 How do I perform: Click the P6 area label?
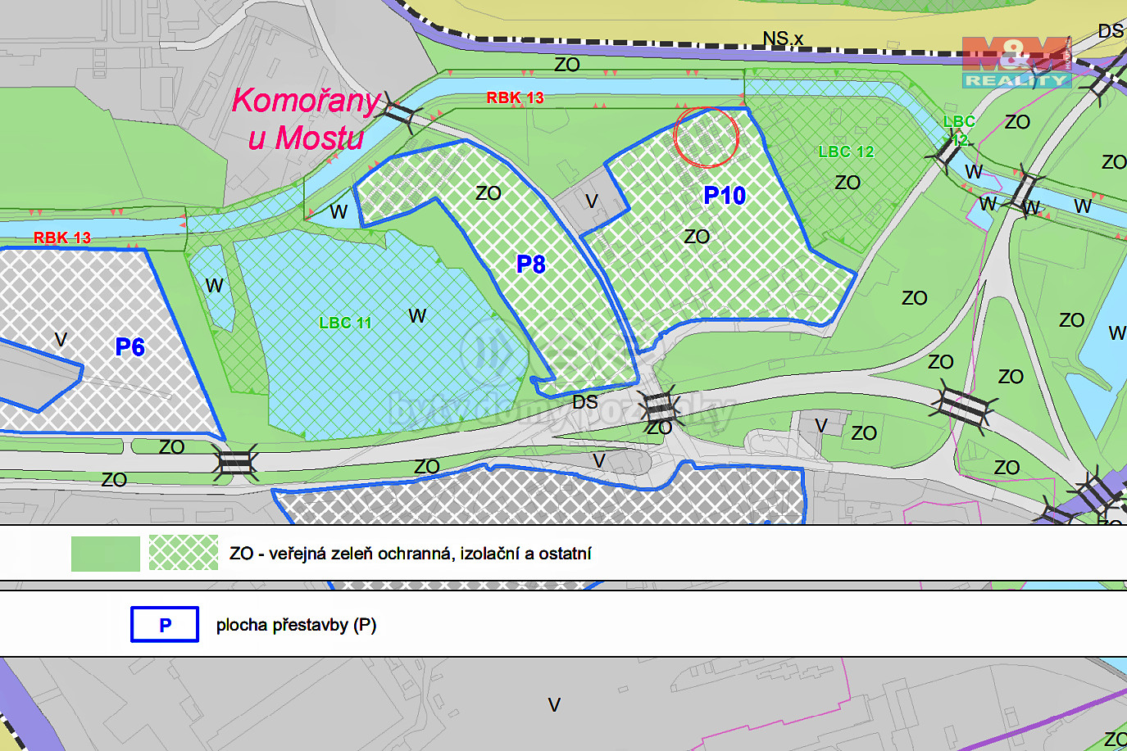(x=130, y=347)
